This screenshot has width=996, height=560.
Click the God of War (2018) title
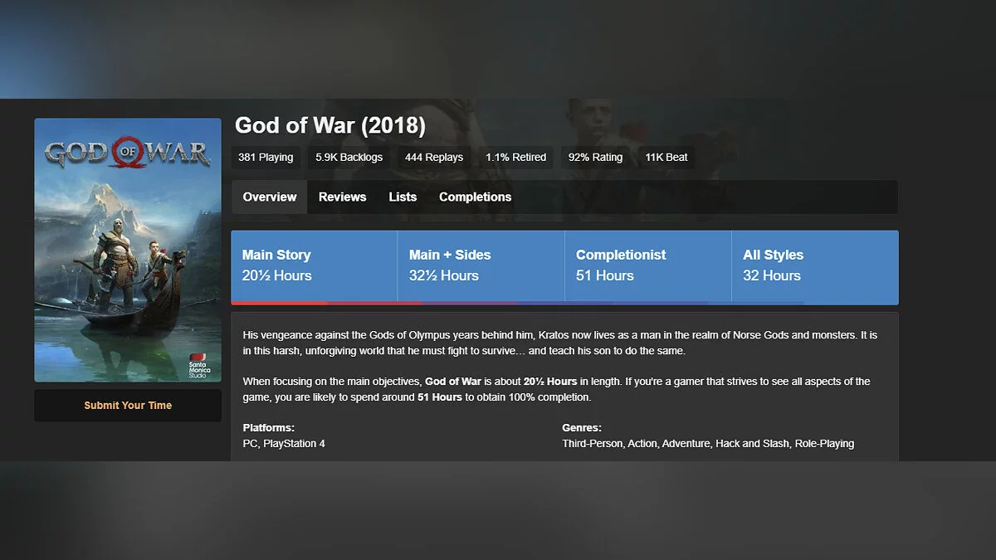coord(330,126)
